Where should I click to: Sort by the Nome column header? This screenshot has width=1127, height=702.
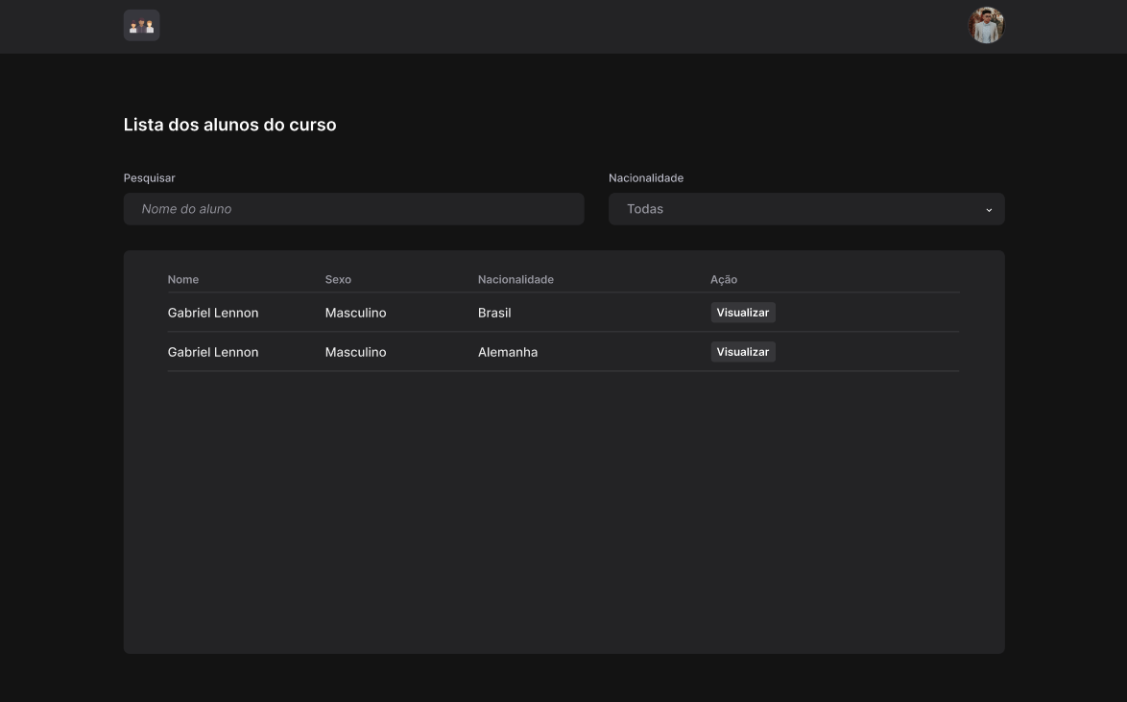[x=182, y=279]
